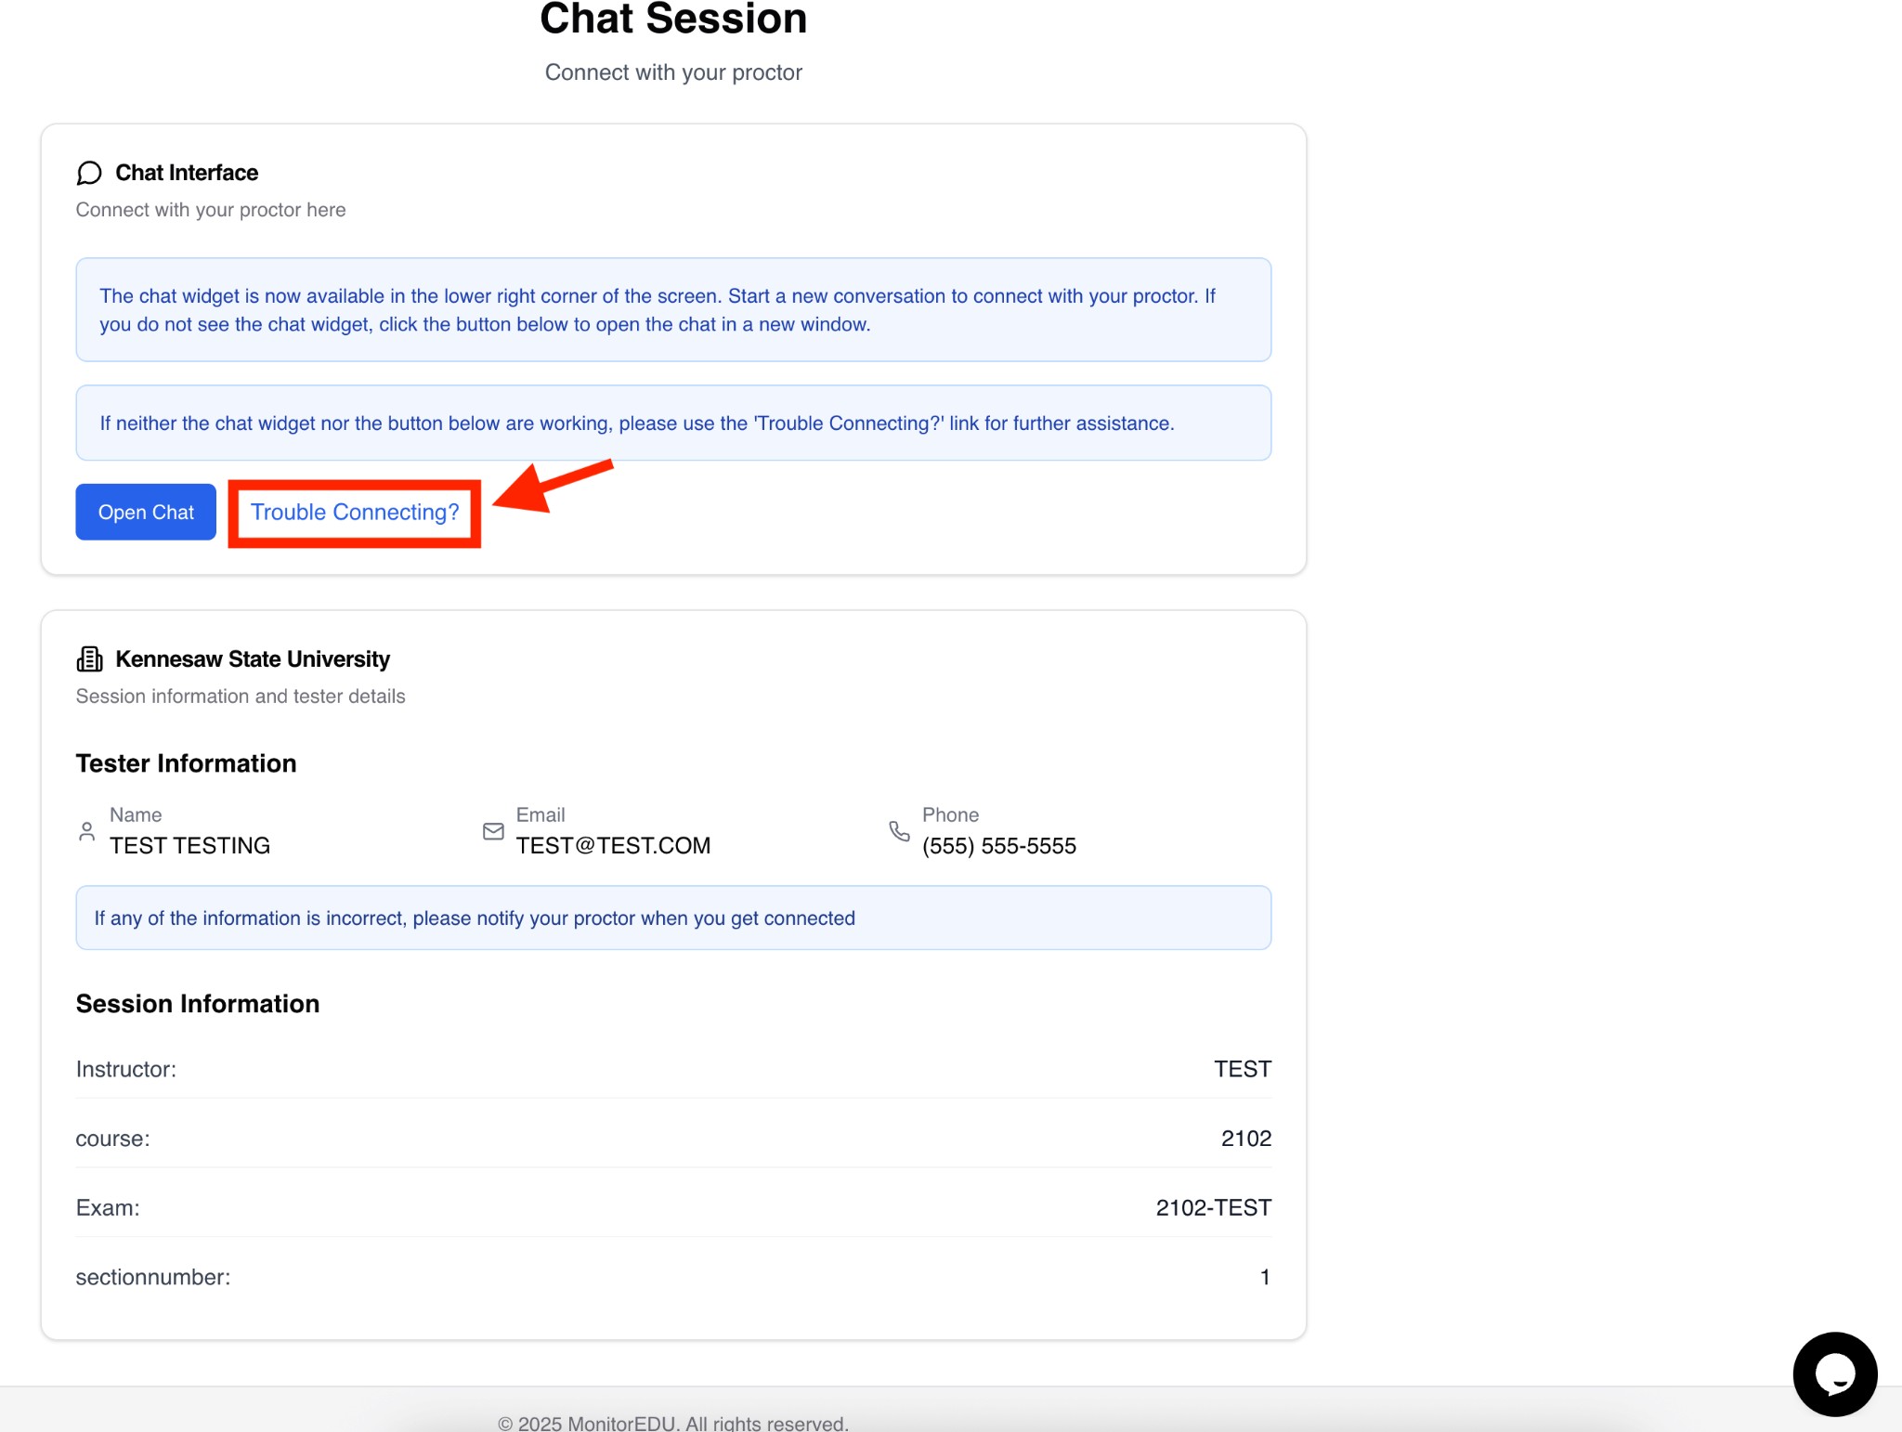Click the MonitorEDU copyright footer text
The width and height of the screenshot is (1902, 1432).
pyautogui.click(x=672, y=1423)
